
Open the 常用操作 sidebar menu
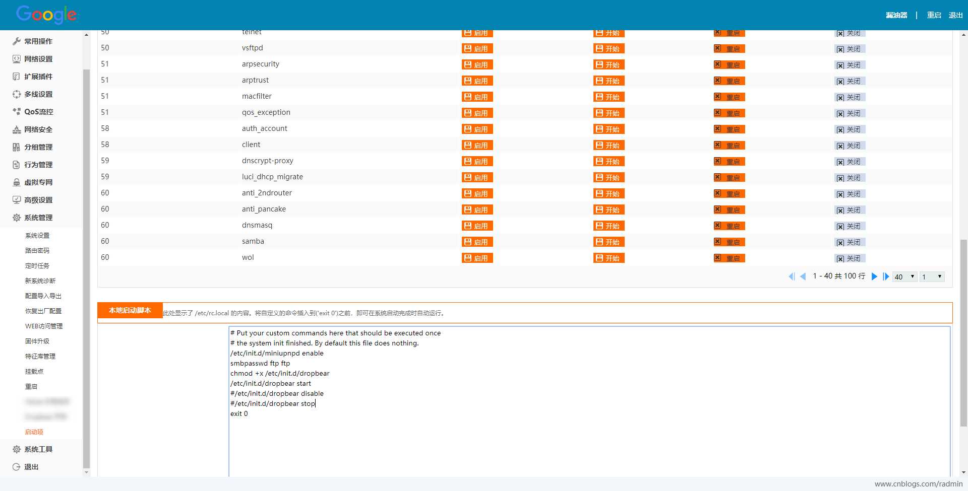[x=38, y=41]
